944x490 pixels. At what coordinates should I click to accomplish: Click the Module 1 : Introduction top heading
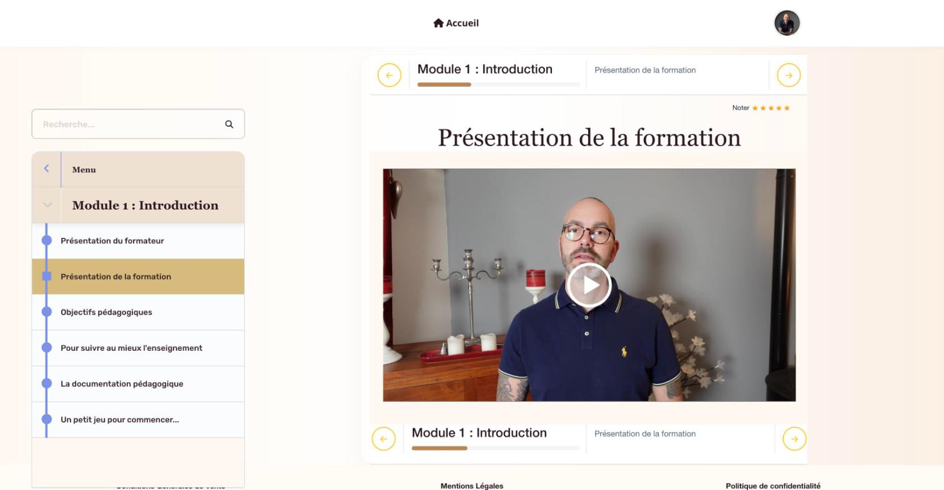pyautogui.click(x=484, y=69)
